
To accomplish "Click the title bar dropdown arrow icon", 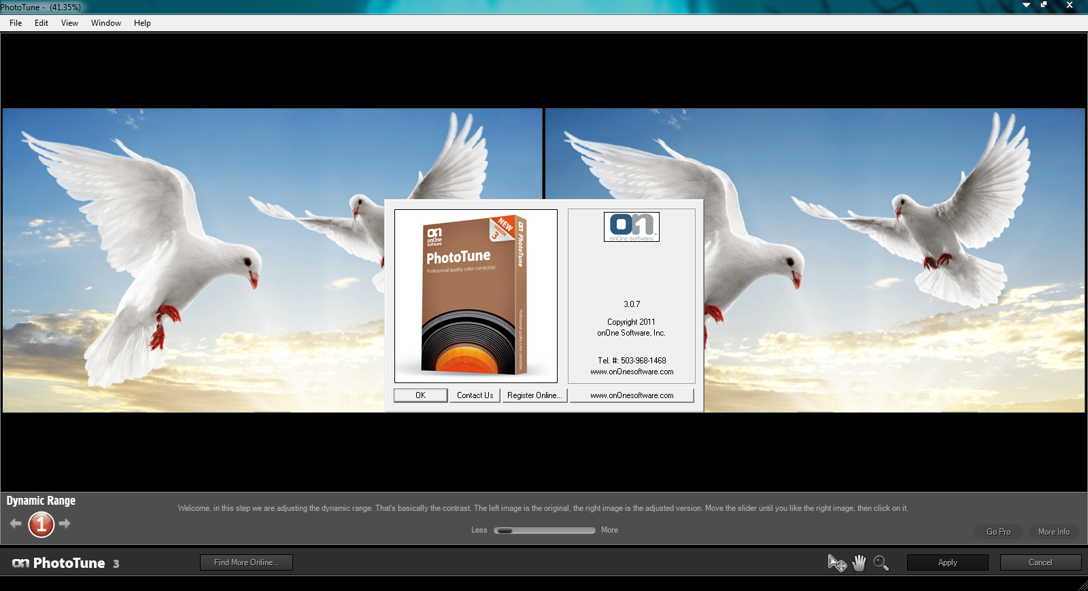I will (x=1026, y=5).
